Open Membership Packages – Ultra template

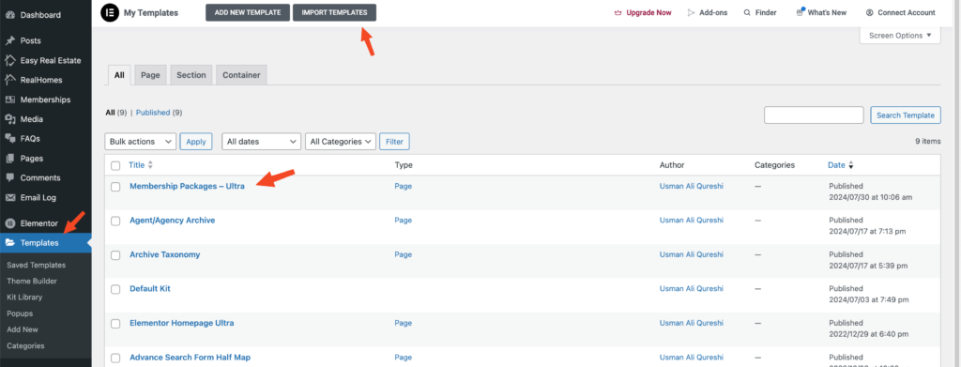pos(187,186)
